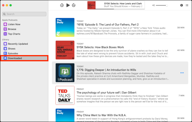This screenshot has height=122, width=192.
Task: Click the Rakesh Sharma episode description
Action: pyautogui.click(x=123, y=76)
